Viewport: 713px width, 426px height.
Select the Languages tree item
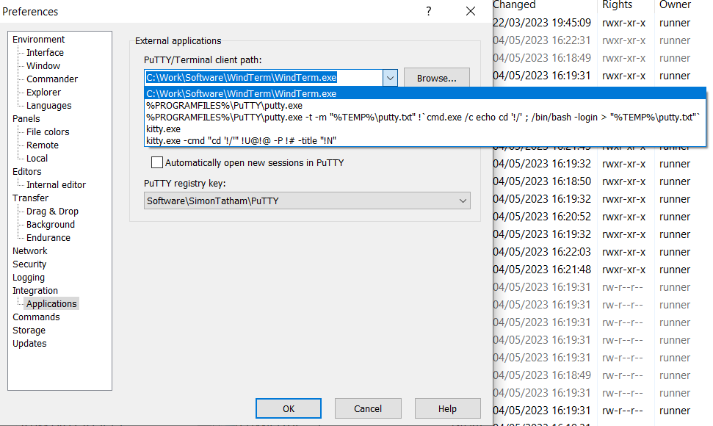click(48, 105)
